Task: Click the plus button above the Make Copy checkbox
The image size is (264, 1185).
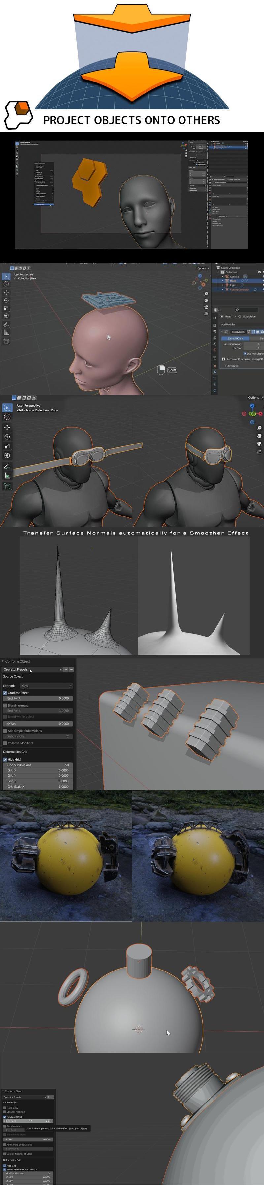Action: pos(48,1097)
